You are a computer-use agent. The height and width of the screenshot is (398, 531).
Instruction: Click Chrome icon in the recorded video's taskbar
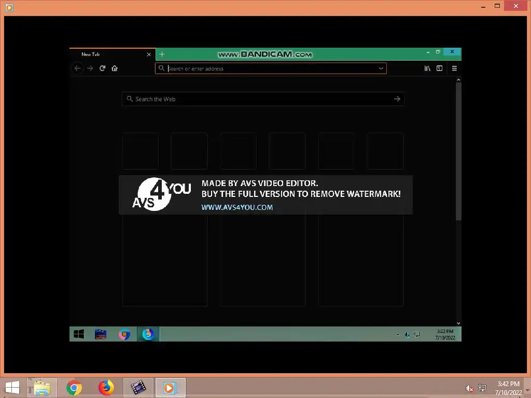[x=124, y=334]
